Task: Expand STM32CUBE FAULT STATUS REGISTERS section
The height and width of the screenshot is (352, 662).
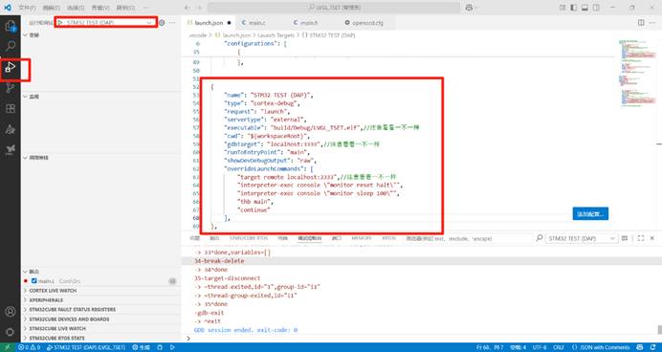Action: tap(100, 309)
